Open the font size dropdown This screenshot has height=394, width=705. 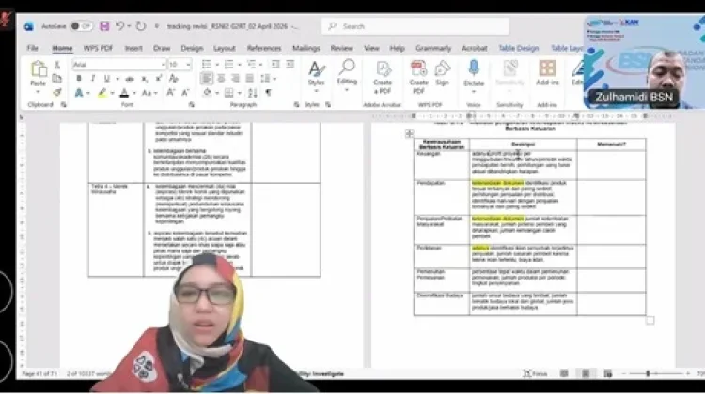click(188, 65)
